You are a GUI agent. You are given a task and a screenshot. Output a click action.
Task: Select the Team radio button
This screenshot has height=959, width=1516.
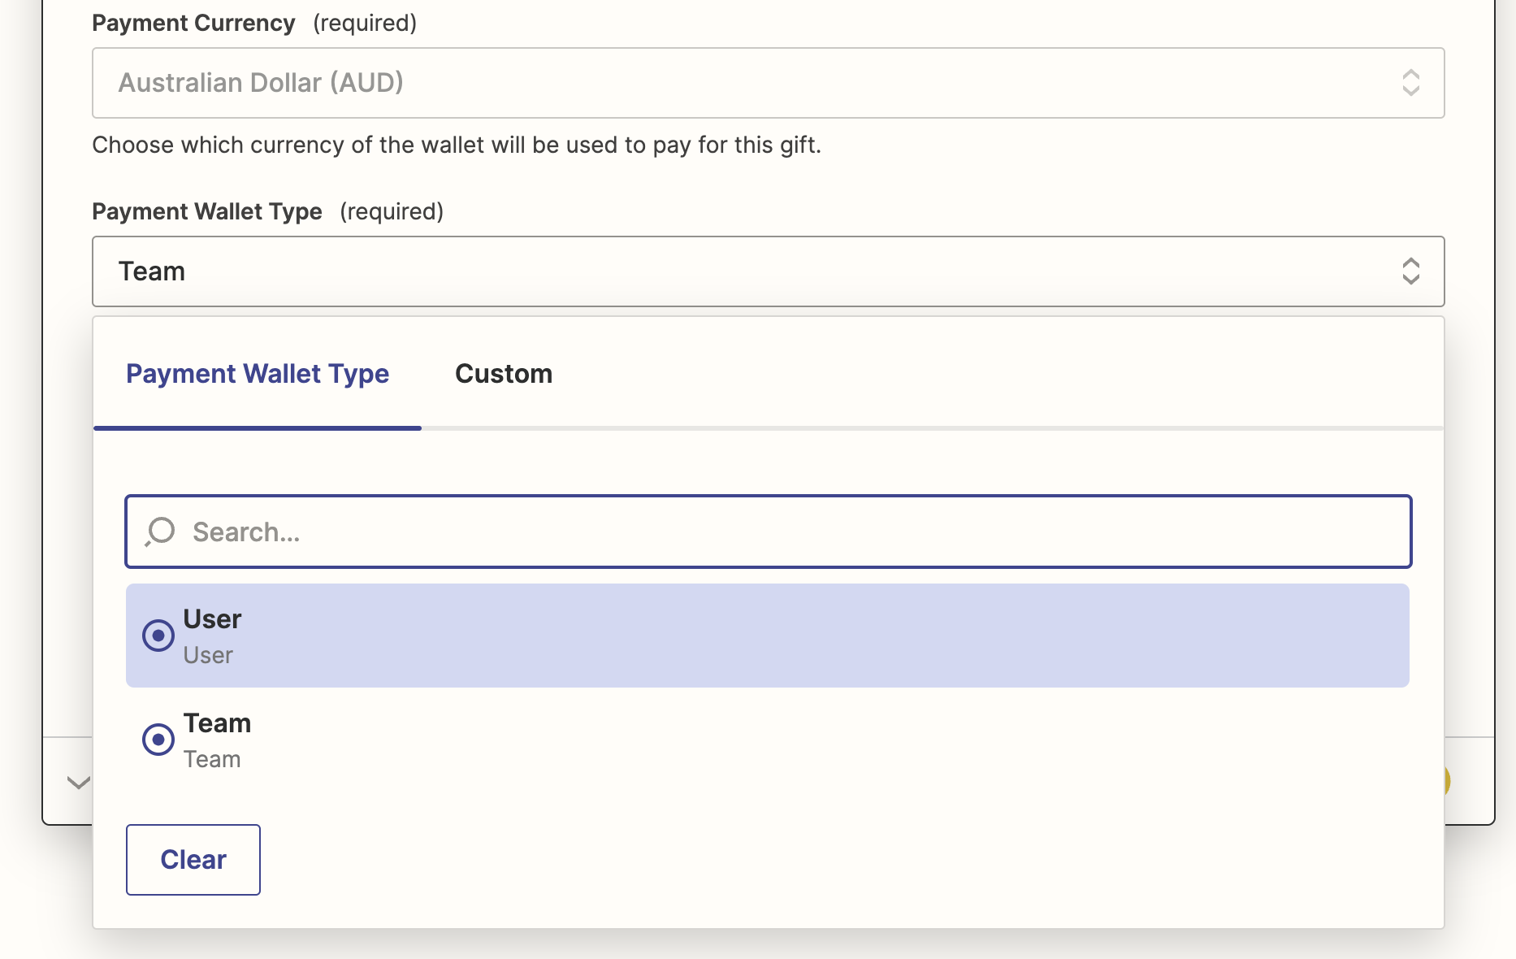(158, 740)
